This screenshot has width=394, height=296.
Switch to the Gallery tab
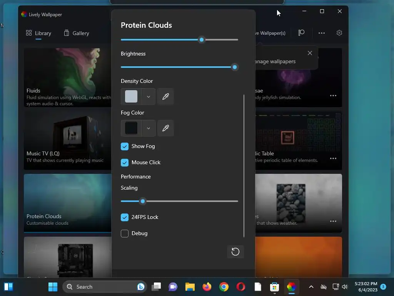click(77, 33)
